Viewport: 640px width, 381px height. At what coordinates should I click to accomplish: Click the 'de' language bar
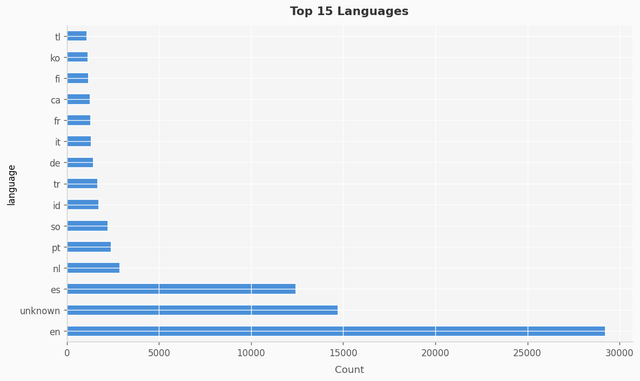(80, 163)
